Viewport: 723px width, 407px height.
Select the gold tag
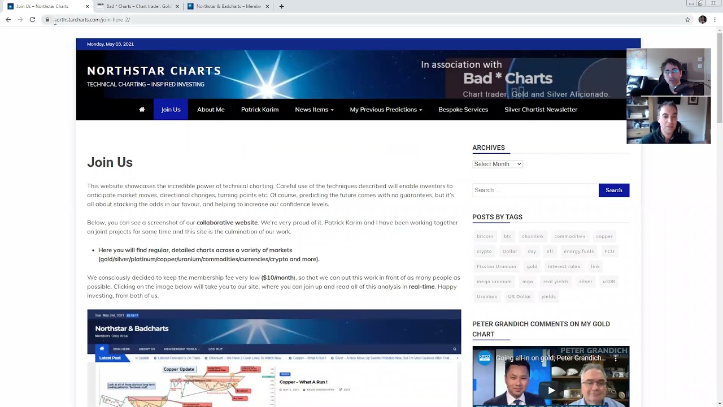pos(532,266)
